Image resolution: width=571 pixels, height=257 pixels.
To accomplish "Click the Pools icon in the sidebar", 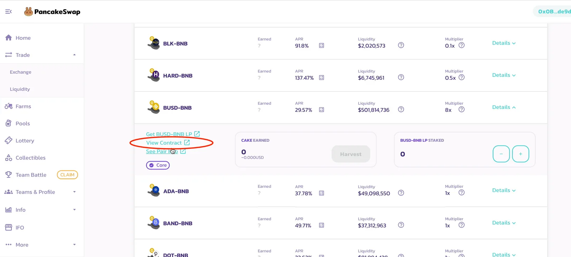I will pos(9,123).
